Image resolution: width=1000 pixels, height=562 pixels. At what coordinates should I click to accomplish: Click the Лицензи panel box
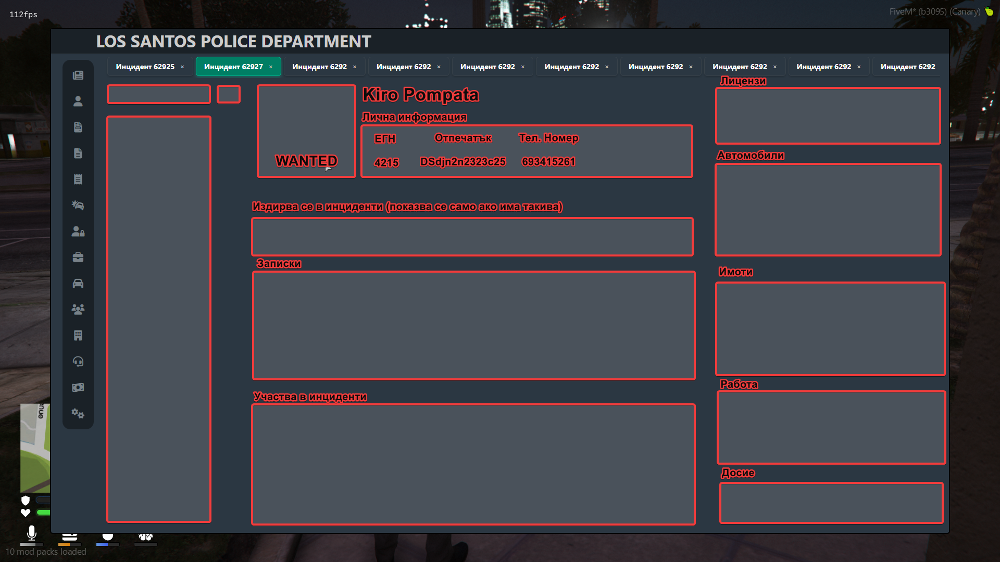point(828,116)
